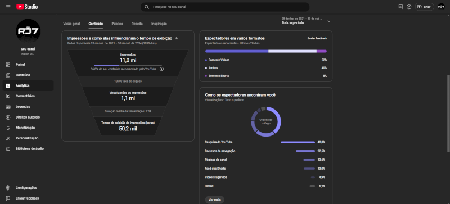Click the Feed dos Shorts traffic row
Viewport: 450px width, 204px height.
coord(265,169)
